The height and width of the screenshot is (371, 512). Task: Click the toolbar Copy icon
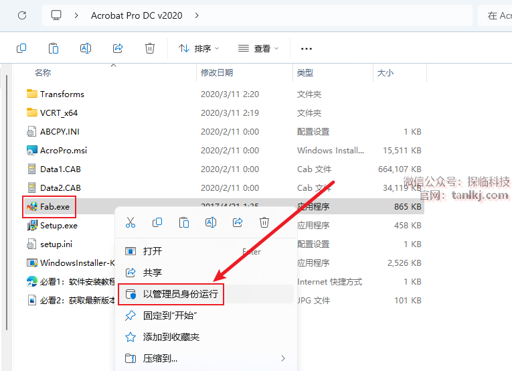point(21,48)
